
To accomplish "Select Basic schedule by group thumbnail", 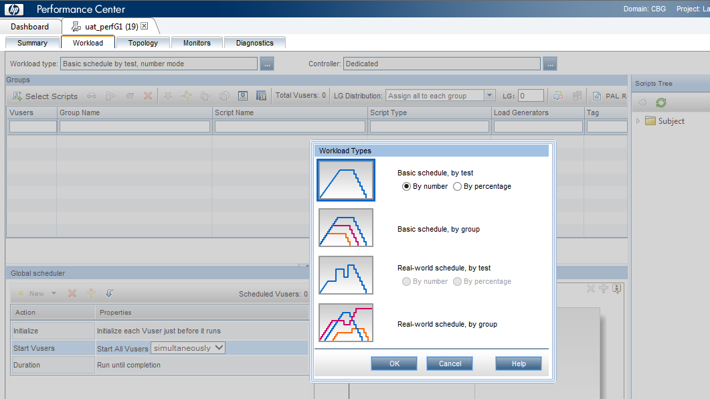I will coord(346,228).
